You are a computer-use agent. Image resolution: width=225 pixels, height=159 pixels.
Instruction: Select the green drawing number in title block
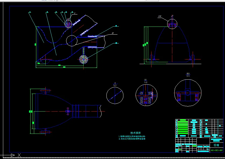[217, 150]
